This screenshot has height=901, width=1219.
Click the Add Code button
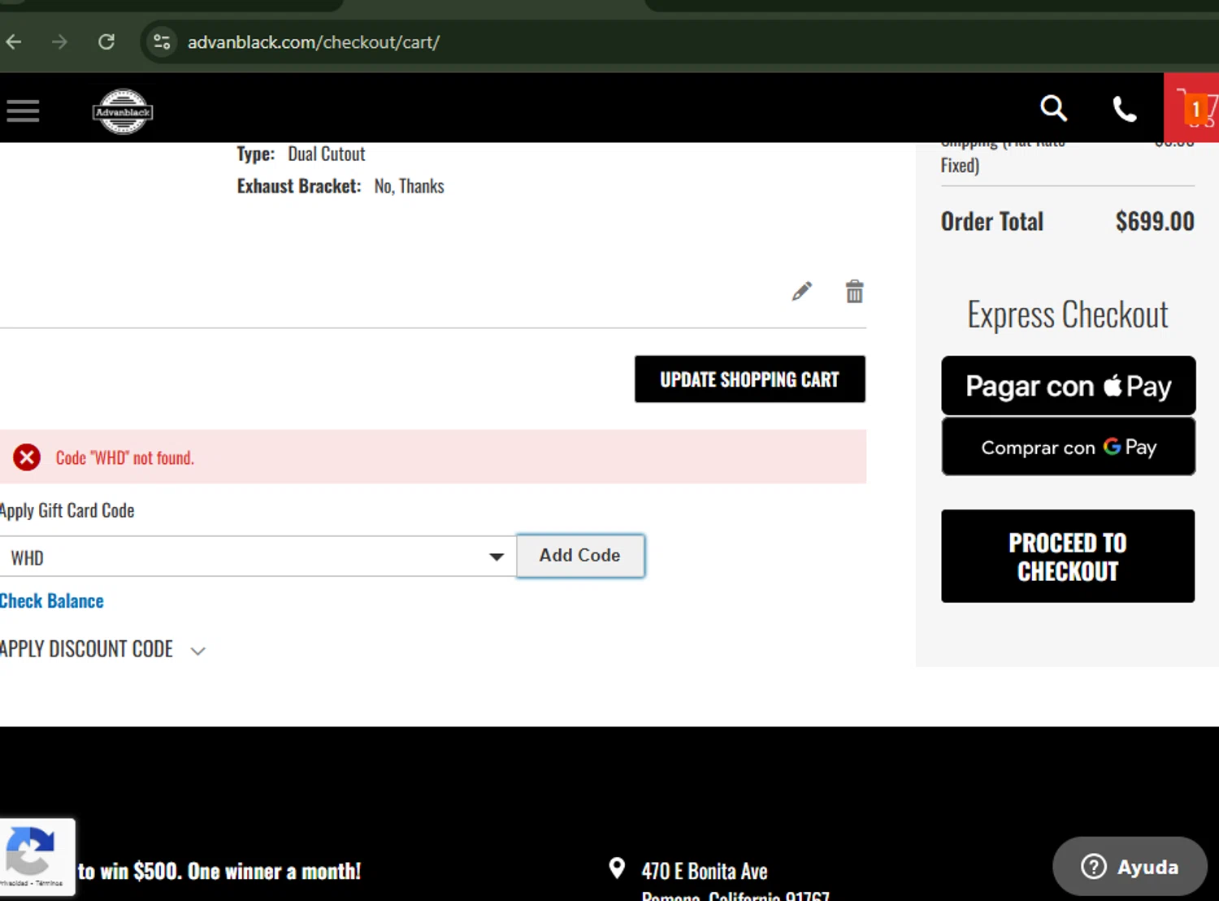coord(580,556)
